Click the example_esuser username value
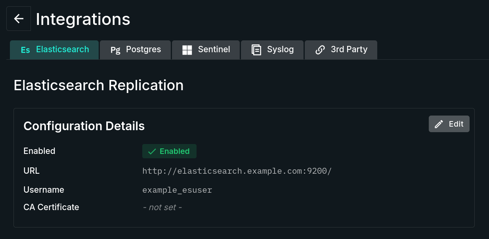Screen dimensions: 489x239 [177, 190]
